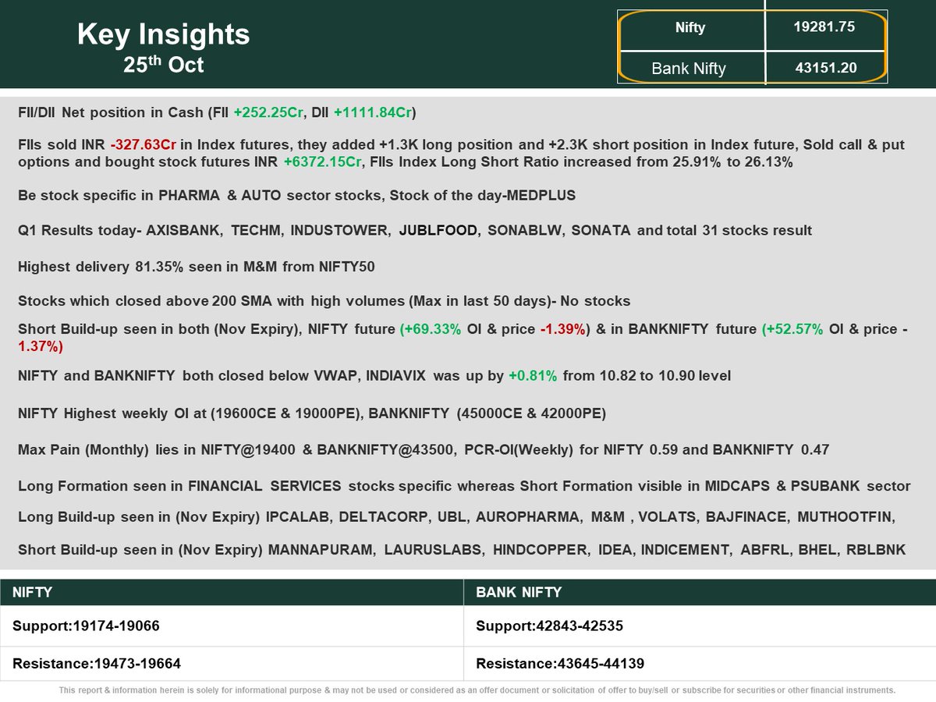The image size is (936, 702).
Task: Click the Bank Nifty value 43151.20
Action: 826,68
